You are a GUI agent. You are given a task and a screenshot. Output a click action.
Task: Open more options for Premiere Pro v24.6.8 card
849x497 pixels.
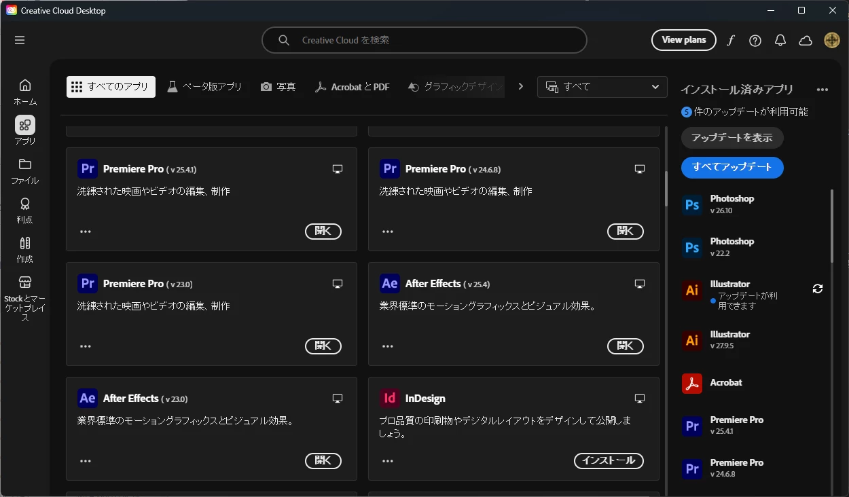[x=388, y=232]
